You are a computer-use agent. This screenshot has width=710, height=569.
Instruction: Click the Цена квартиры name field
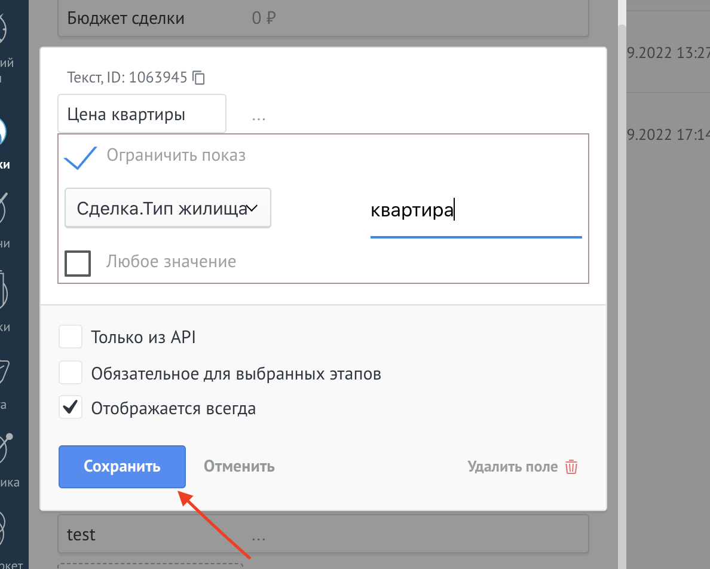click(x=142, y=114)
